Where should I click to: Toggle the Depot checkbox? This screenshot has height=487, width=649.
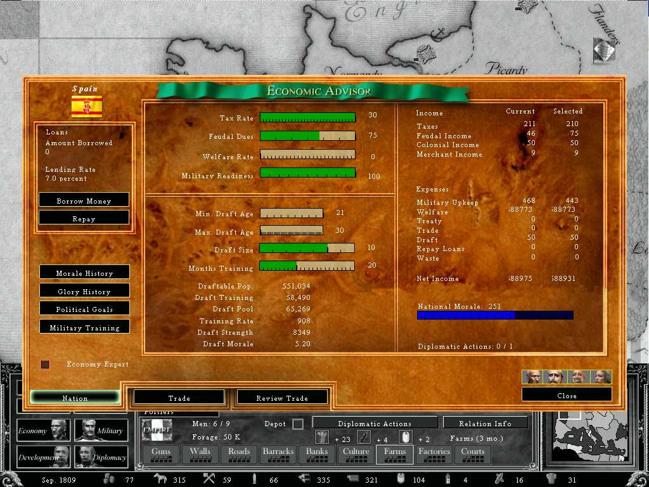[x=298, y=424]
